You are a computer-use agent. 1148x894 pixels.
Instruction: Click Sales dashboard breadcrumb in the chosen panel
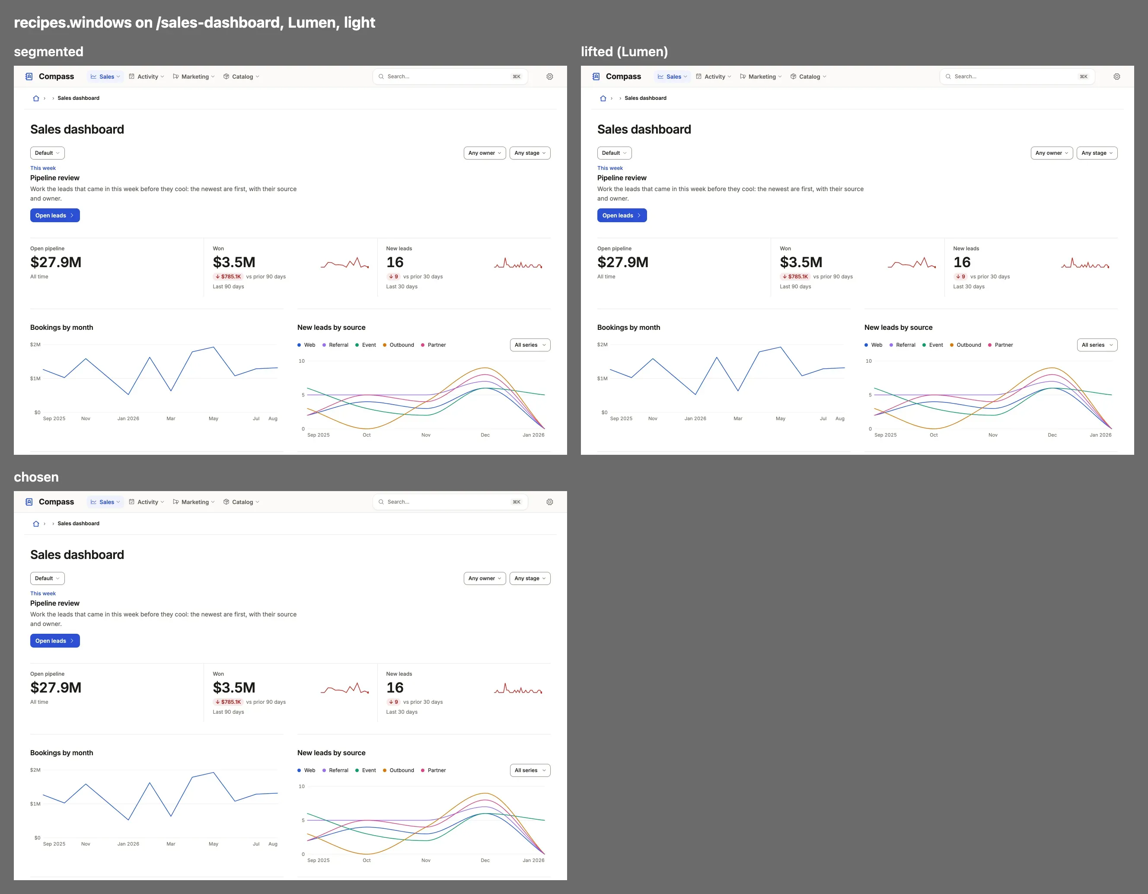tap(78, 524)
